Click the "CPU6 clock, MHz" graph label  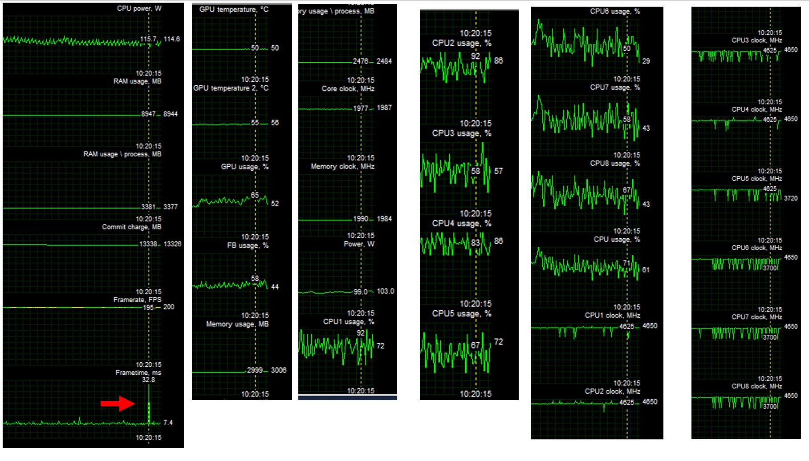click(757, 248)
